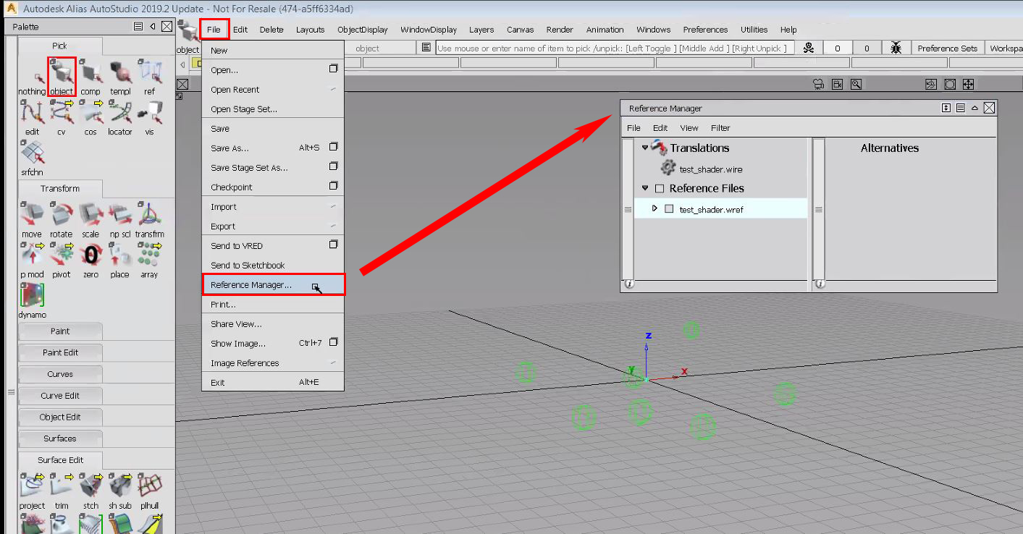
Task: Select the p mod tool
Action: coord(32,260)
